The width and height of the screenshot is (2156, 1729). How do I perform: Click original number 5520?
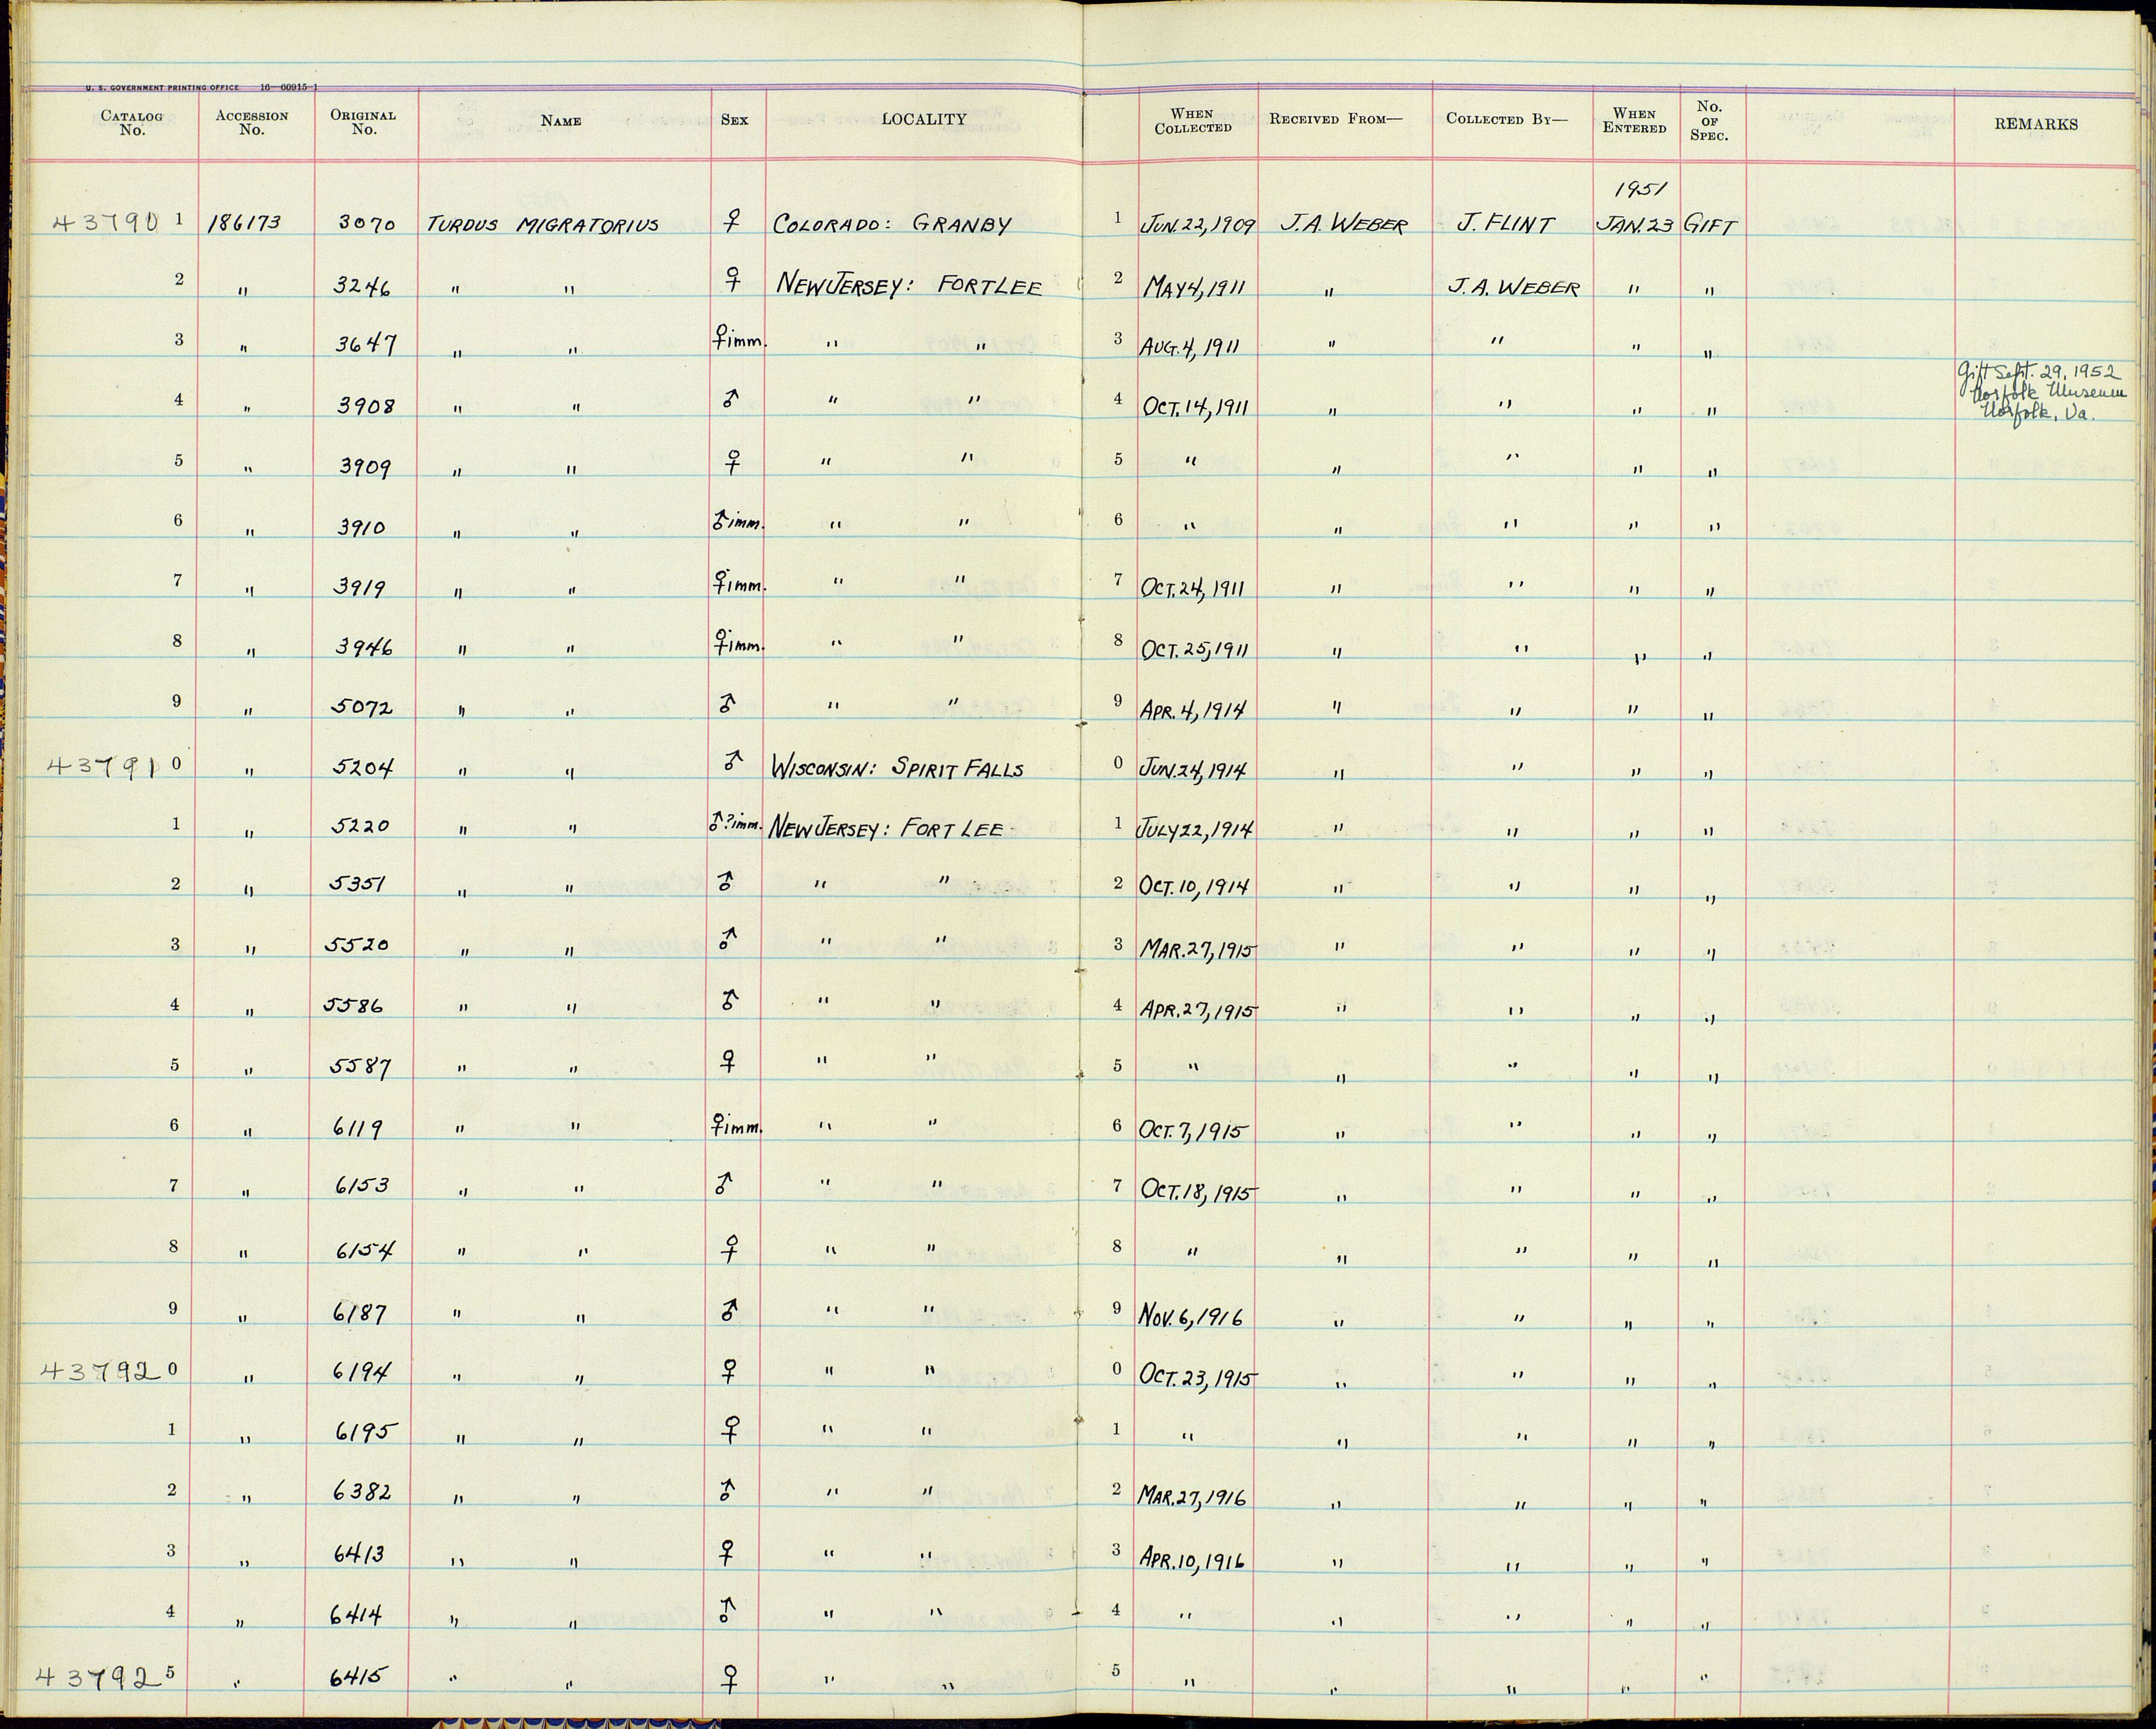point(358,945)
